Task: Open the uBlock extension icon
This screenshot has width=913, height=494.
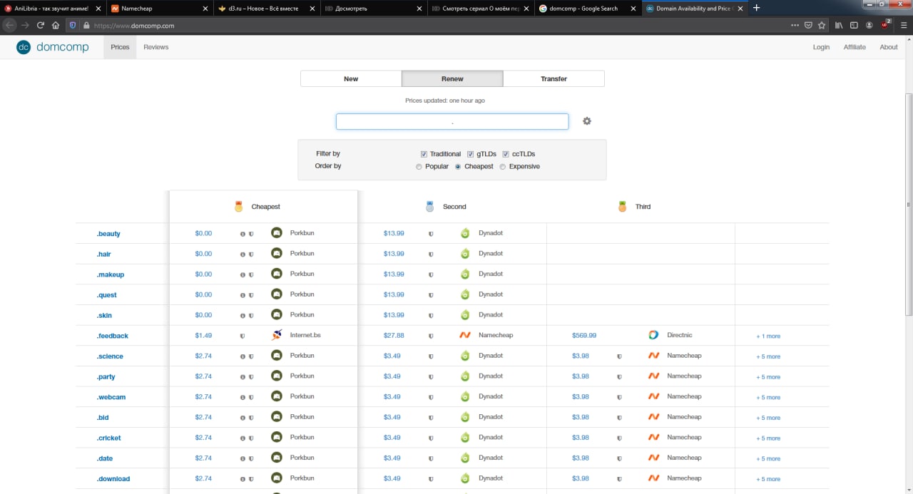Action: click(x=886, y=24)
